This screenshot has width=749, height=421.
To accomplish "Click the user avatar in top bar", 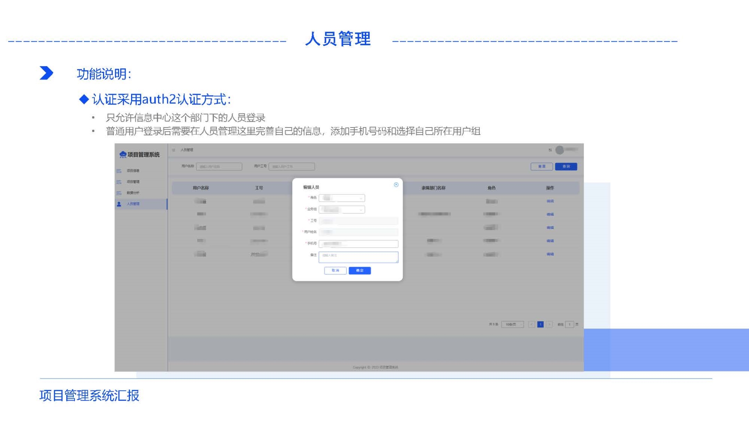I will click(x=560, y=150).
